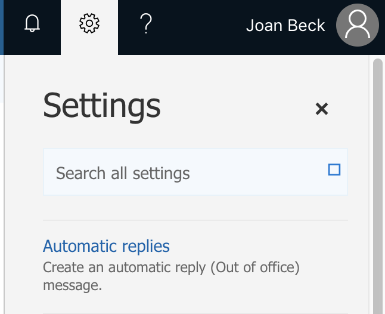This screenshot has width=385, height=314.
Task: Click the Settings gear icon
Action: 89,24
